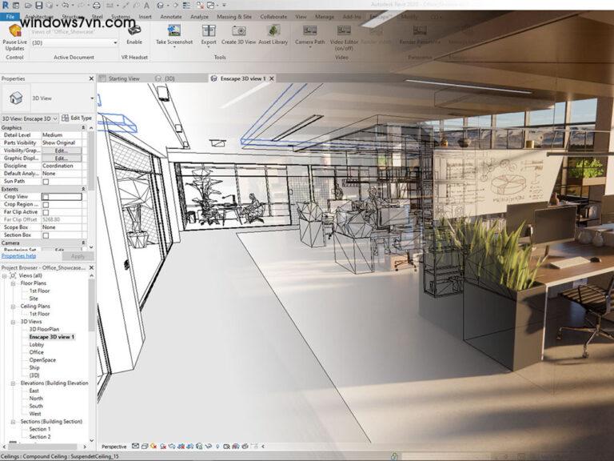Click the Camera Path icon
Image resolution: width=614 pixels, height=461 pixels.
[309, 30]
